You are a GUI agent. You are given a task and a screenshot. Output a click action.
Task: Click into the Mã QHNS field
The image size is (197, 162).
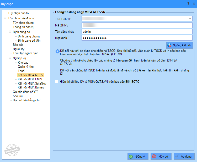(137, 25)
